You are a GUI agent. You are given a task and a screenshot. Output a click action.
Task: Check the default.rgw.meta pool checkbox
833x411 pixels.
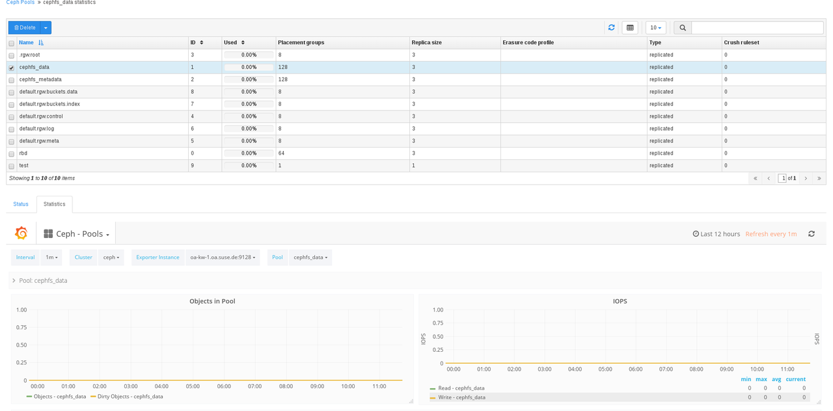pos(11,142)
